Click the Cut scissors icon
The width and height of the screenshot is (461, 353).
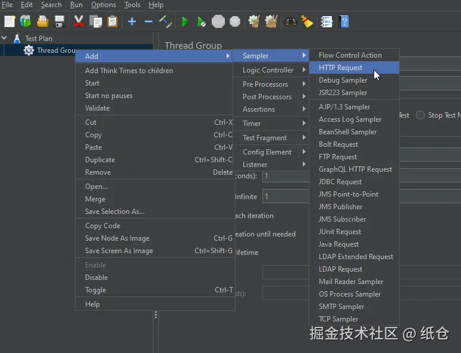point(79,21)
